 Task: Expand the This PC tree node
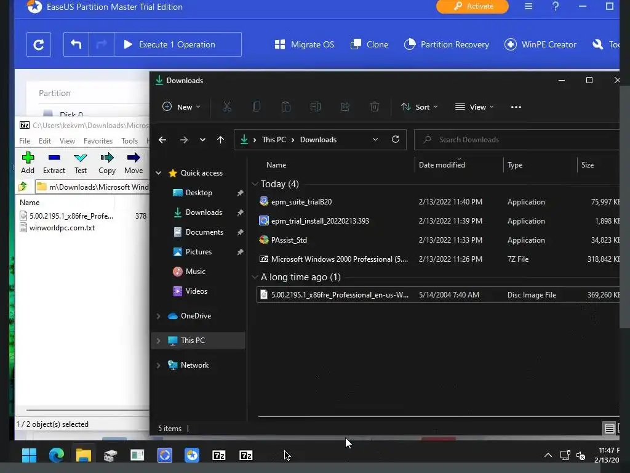158,341
